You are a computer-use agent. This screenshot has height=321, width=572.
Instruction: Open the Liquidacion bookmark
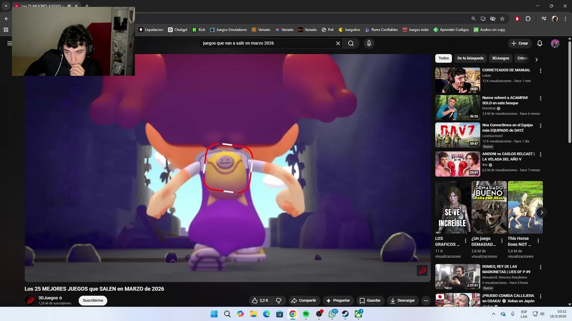click(x=151, y=30)
